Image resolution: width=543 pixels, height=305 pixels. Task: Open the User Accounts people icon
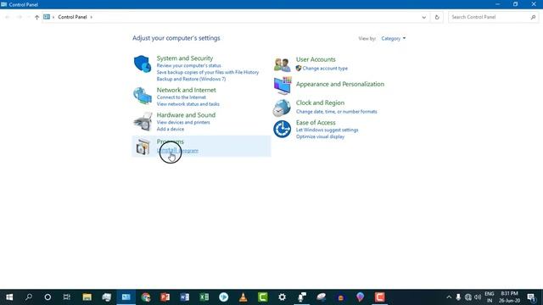(x=282, y=64)
